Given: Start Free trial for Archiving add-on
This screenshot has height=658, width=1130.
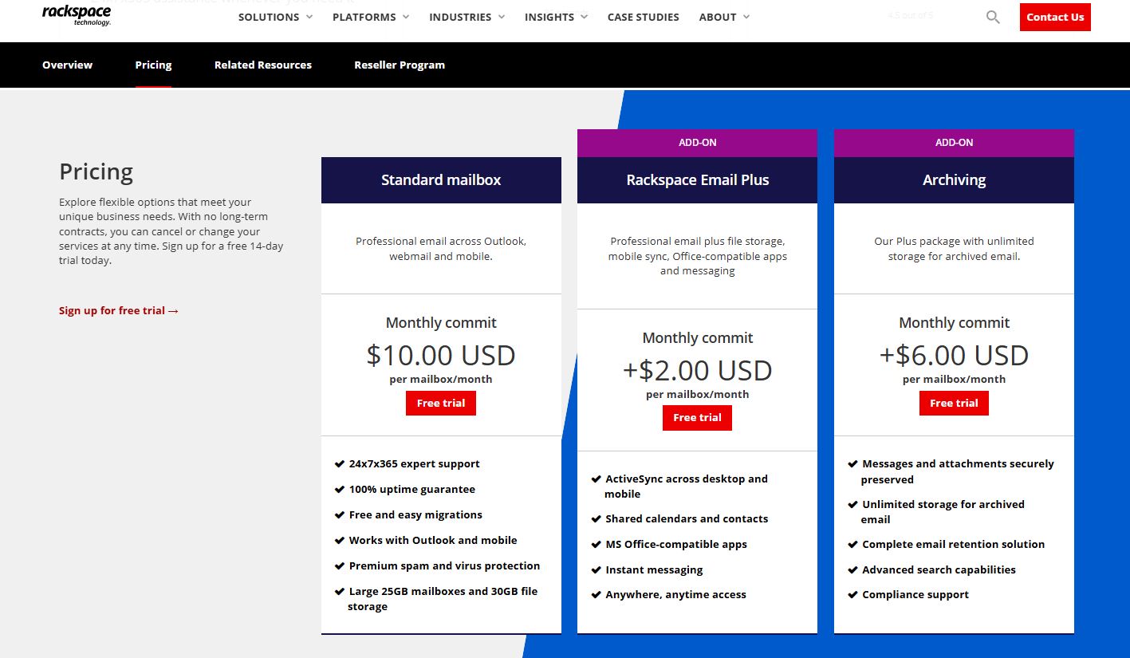Looking at the screenshot, I should [953, 403].
